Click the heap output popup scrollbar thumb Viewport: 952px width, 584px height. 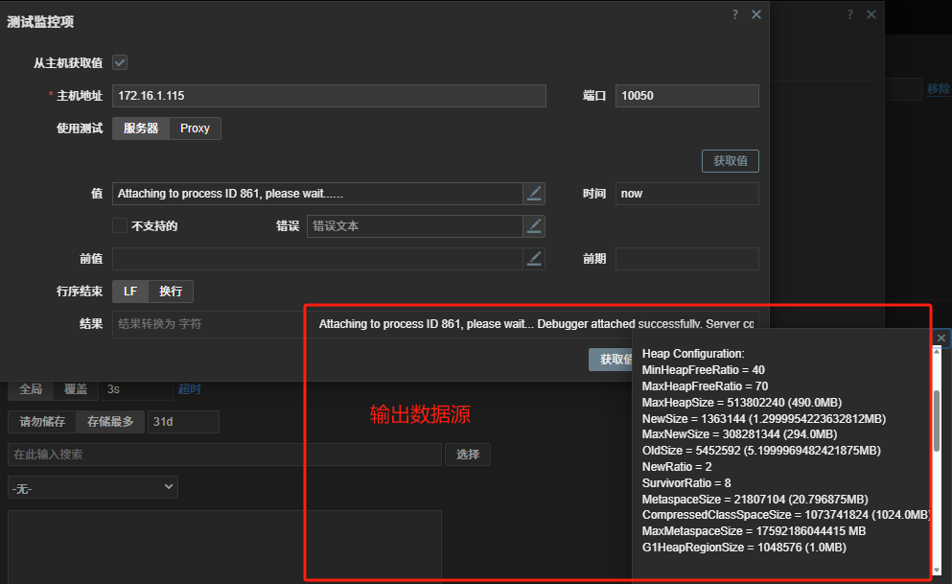click(938, 420)
